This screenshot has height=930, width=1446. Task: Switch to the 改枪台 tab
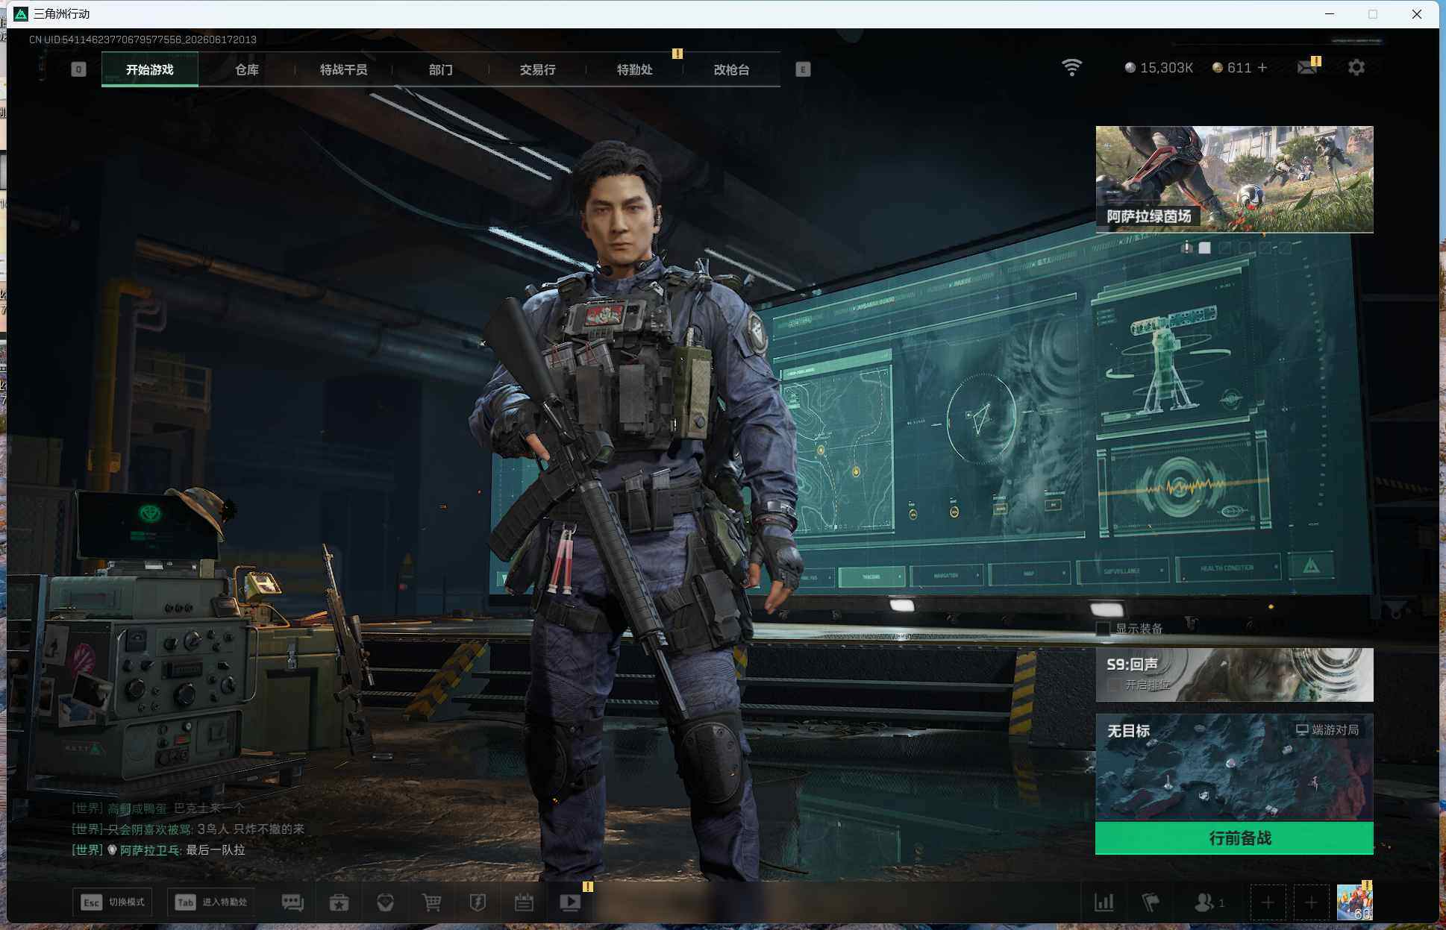[x=732, y=69]
